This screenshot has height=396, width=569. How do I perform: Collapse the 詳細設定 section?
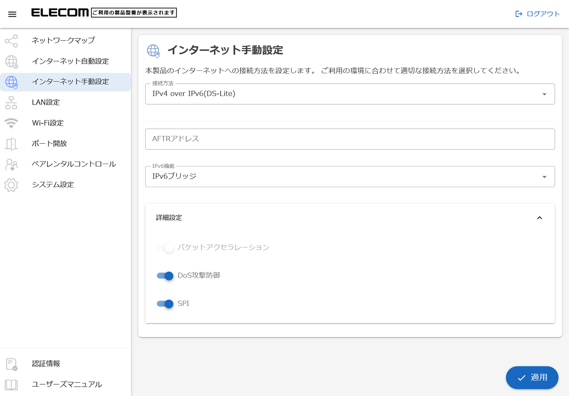pyautogui.click(x=539, y=218)
